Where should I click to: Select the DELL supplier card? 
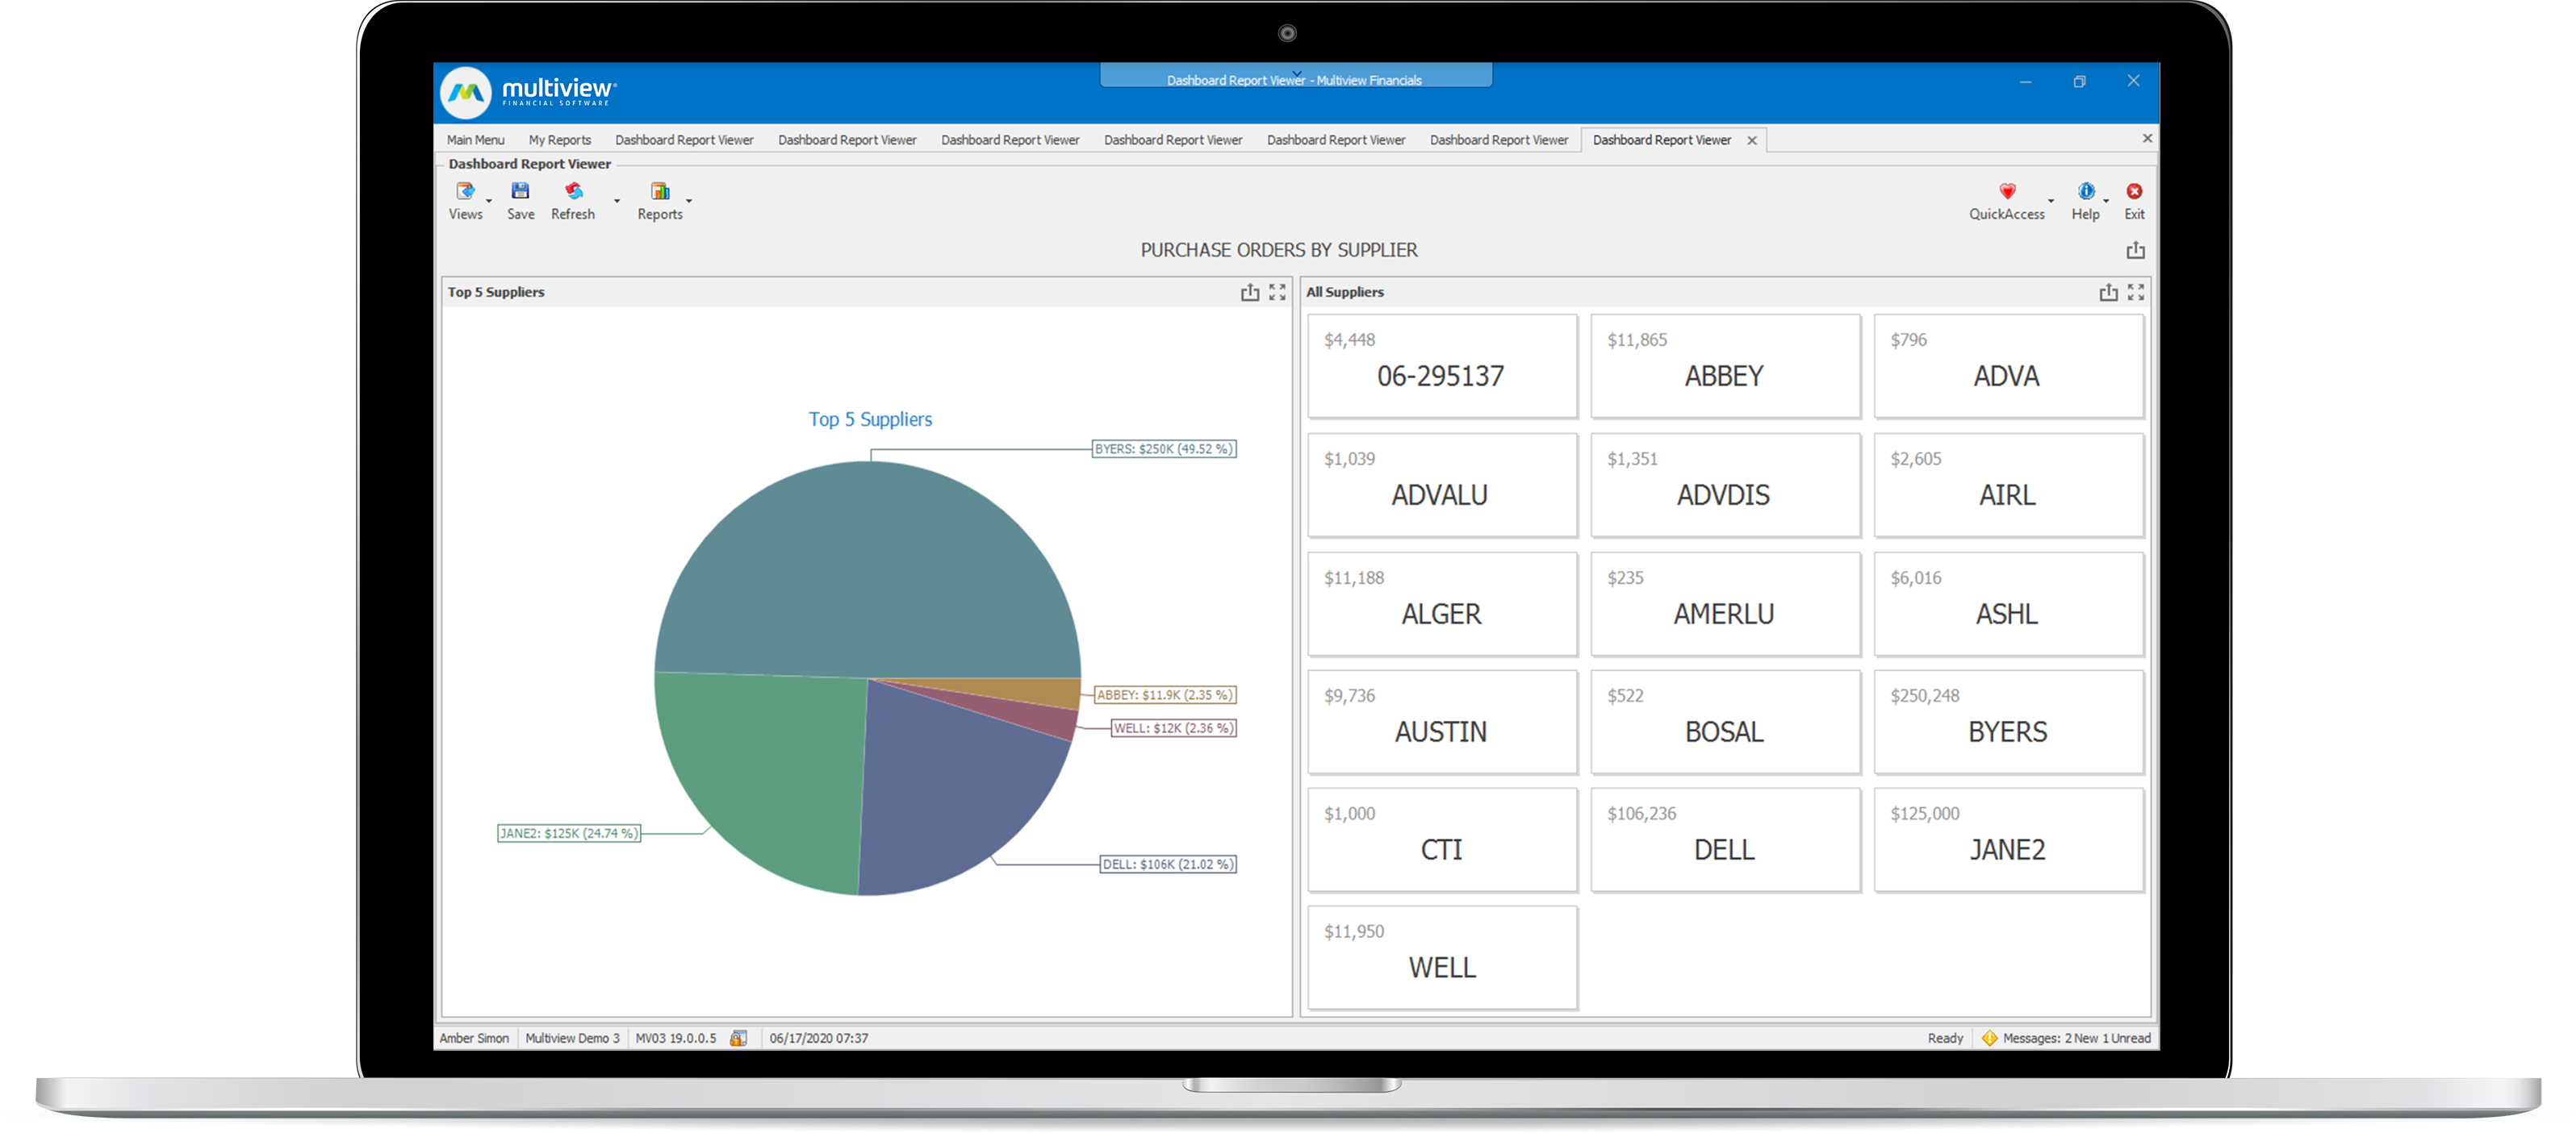click(1724, 839)
